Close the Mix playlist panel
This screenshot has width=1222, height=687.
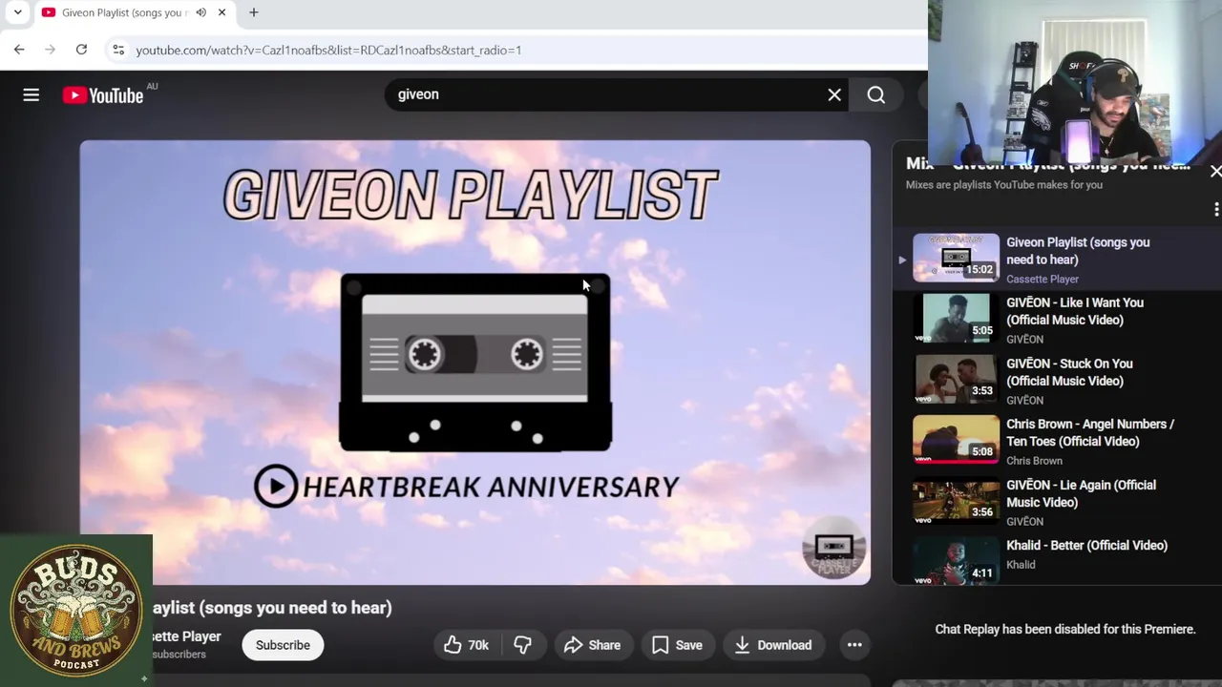point(1215,172)
